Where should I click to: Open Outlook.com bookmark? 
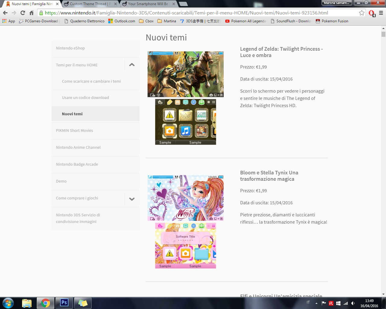click(x=122, y=21)
